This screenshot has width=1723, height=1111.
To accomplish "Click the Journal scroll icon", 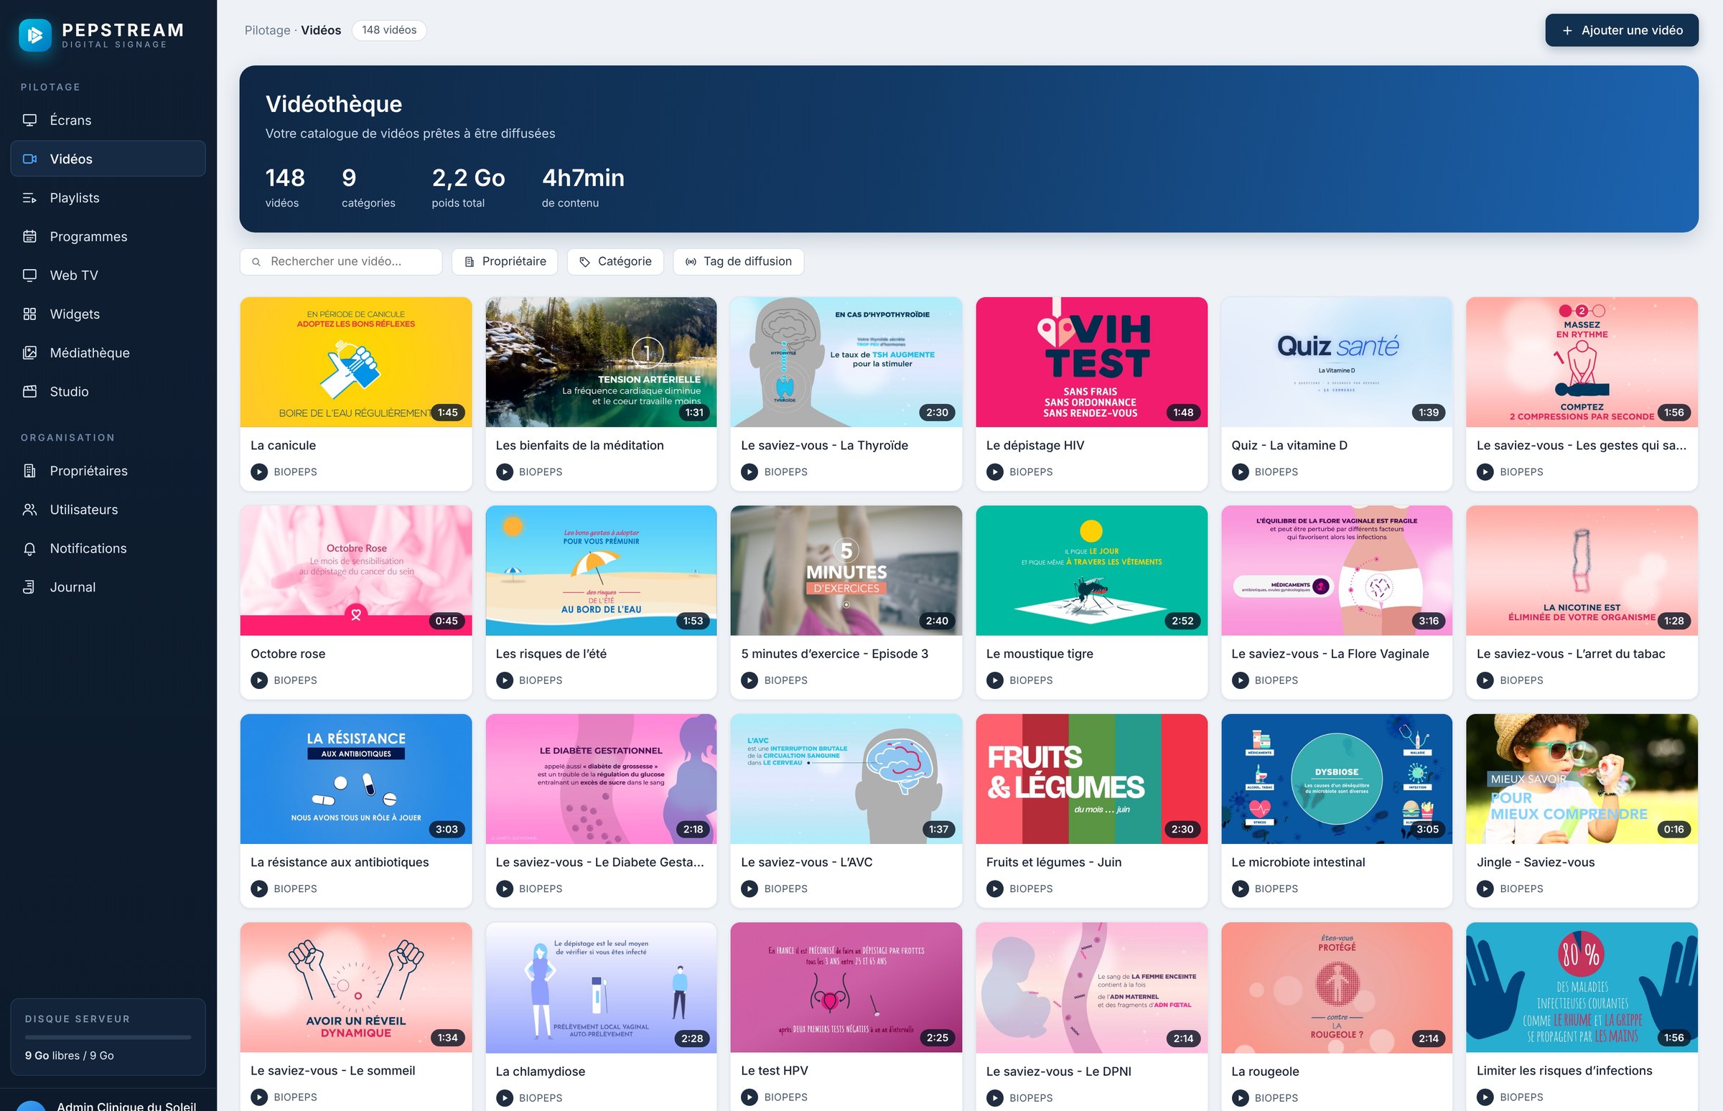I will coord(29,587).
